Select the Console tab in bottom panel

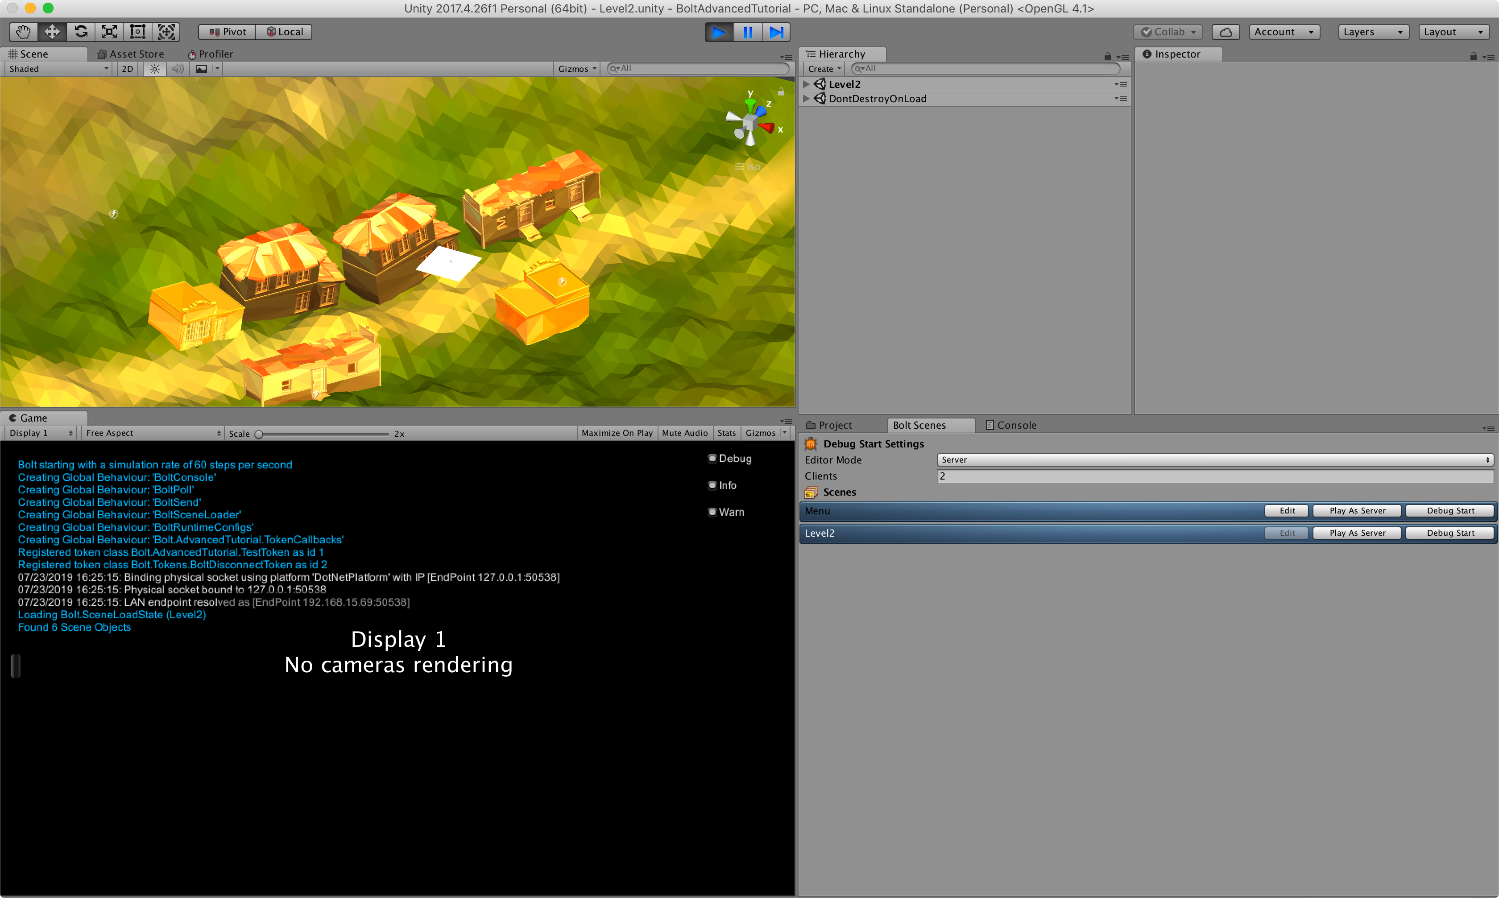tap(1017, 424)
